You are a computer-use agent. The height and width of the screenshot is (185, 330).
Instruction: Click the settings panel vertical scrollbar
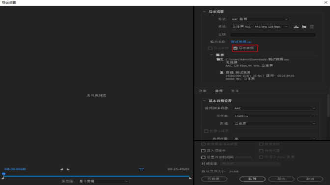pos(329,106)
